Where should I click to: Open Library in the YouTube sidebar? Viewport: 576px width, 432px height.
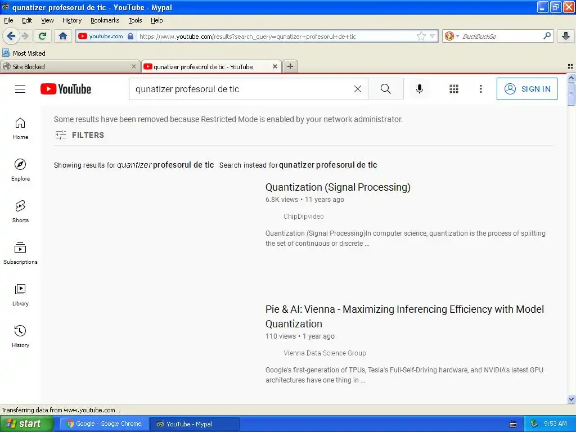pos(20,295)
